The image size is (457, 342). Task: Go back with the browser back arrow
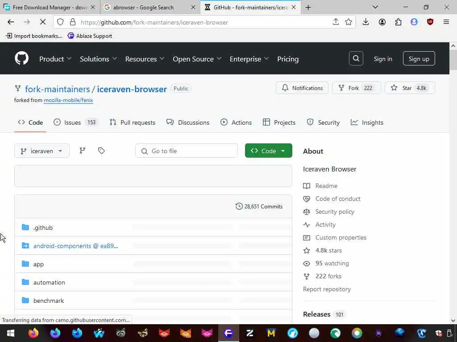click(x=11, y=22)
